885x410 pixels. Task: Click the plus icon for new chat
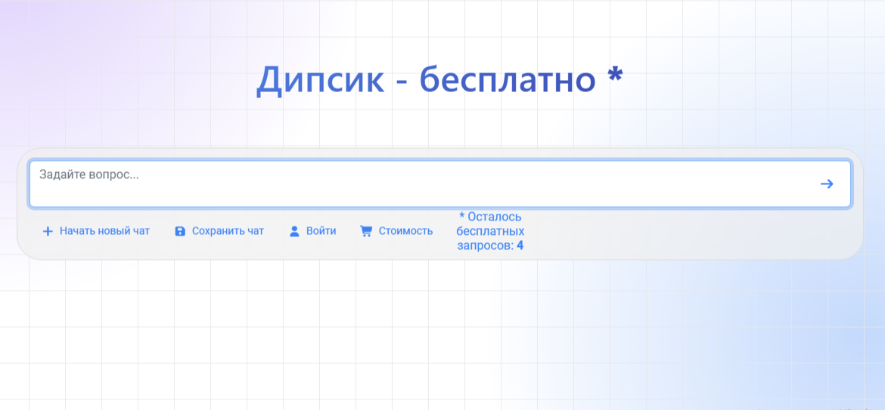[48, 231]
